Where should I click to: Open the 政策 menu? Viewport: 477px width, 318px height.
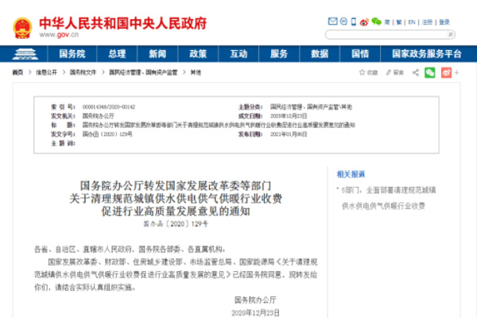[x=198, y=54]
